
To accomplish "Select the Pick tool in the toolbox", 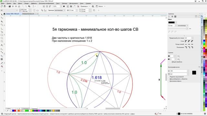I will click(2, 14).
